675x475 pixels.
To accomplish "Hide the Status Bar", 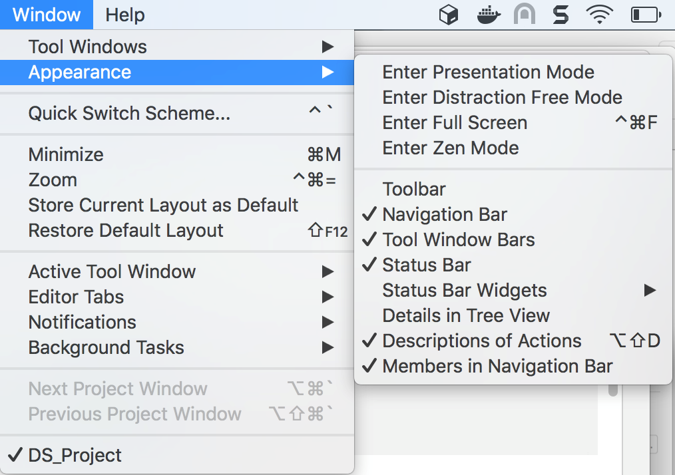I will click(x=427, y=265).
